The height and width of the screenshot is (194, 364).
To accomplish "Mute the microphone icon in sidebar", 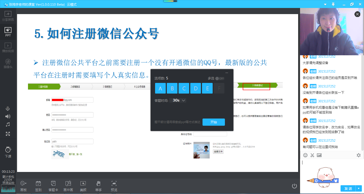I will pyautogui.click(x=8, y=108).
